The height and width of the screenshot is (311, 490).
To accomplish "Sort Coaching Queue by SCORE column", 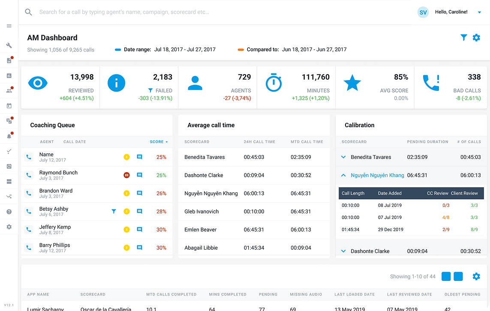I will pos(159,142).
